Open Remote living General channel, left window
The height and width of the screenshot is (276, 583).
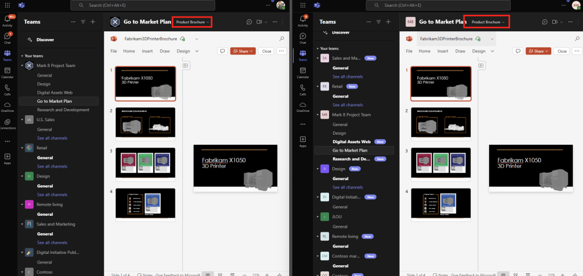[45, 215]
